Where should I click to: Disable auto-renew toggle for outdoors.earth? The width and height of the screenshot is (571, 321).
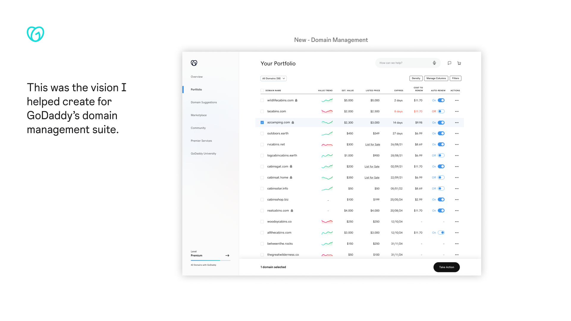tap(441, 133)
